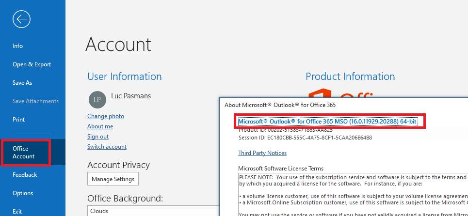The width and height of the screenshot is (468, 216).
Task: Click the Outlook version string text
Action: (x=327, y=121)
